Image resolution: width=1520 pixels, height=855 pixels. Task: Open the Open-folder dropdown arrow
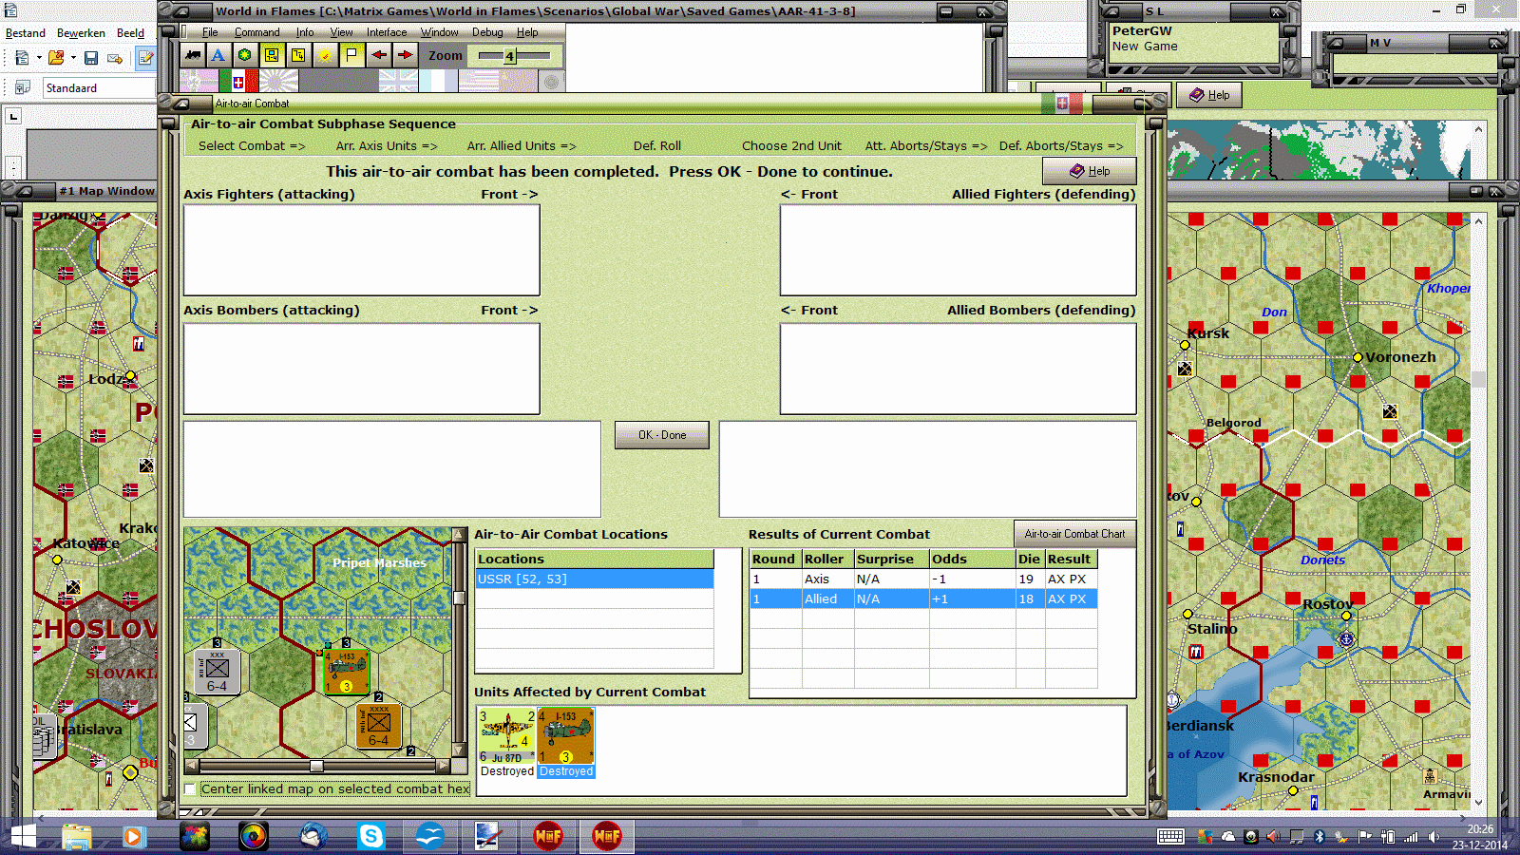click(73, 58)
